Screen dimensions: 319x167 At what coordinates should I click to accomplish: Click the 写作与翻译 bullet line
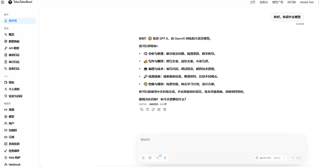(x=177, y=61)
